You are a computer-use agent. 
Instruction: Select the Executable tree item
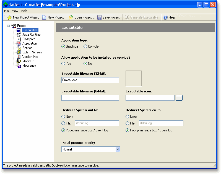30,30
